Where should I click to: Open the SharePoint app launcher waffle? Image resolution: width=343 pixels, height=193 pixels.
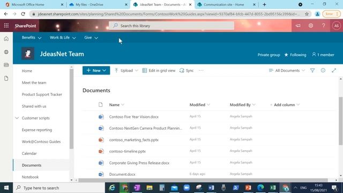pyautogui.click(x=6, y=26)
